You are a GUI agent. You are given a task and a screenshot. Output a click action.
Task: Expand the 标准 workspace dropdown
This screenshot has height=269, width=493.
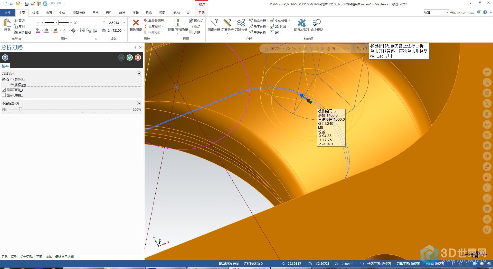coord(447,12)
